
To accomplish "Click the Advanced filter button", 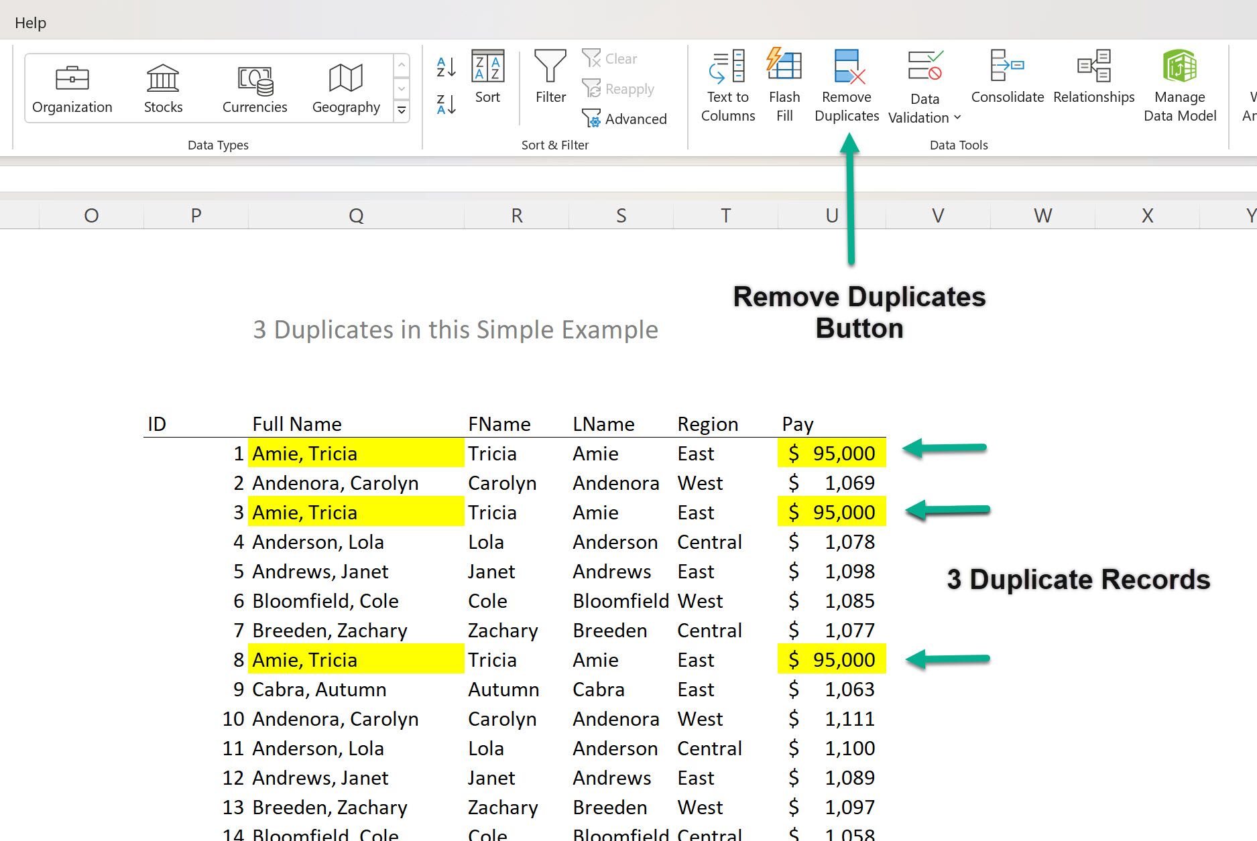I will pyautogui.click(x=625, y=119).
